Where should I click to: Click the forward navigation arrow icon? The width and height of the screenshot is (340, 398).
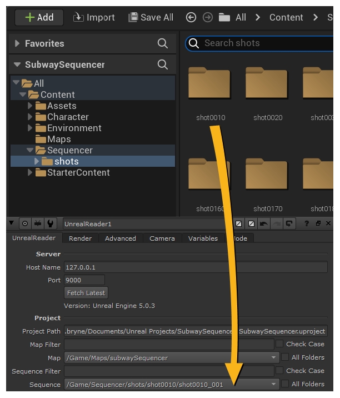pyautogui.click(x=208, y=17)
